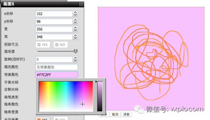
Task: Decrease the 高 height value with the down arrow
Action: click(x=75, y=38)
